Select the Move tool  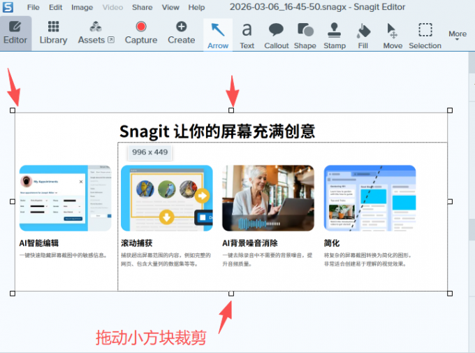pos(393,36)
